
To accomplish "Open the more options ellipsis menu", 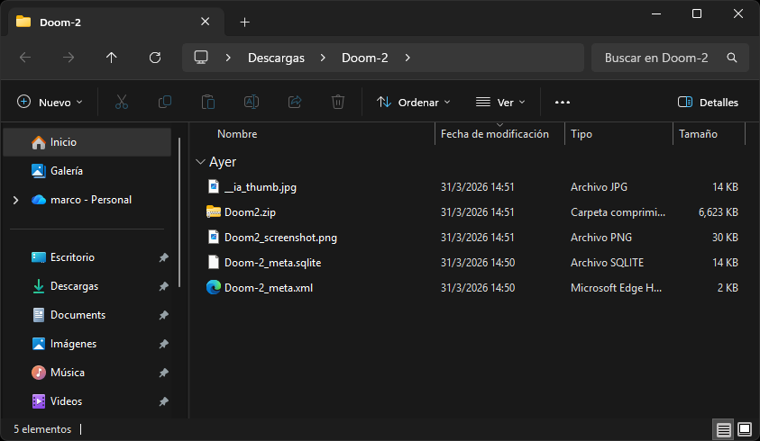I will (563, 103).
